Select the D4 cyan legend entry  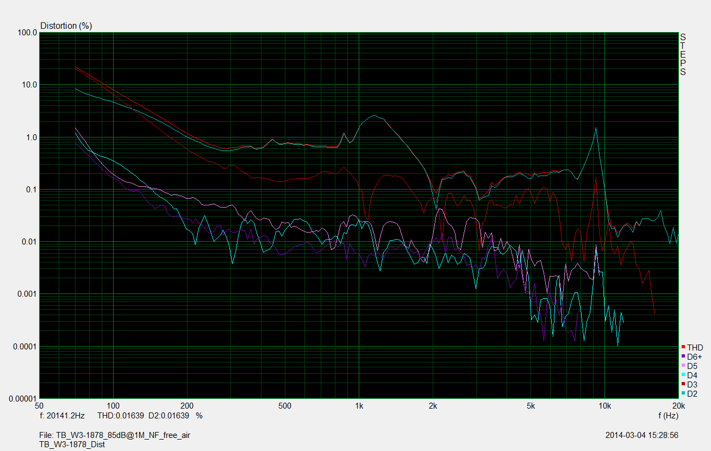click(691, 375)
